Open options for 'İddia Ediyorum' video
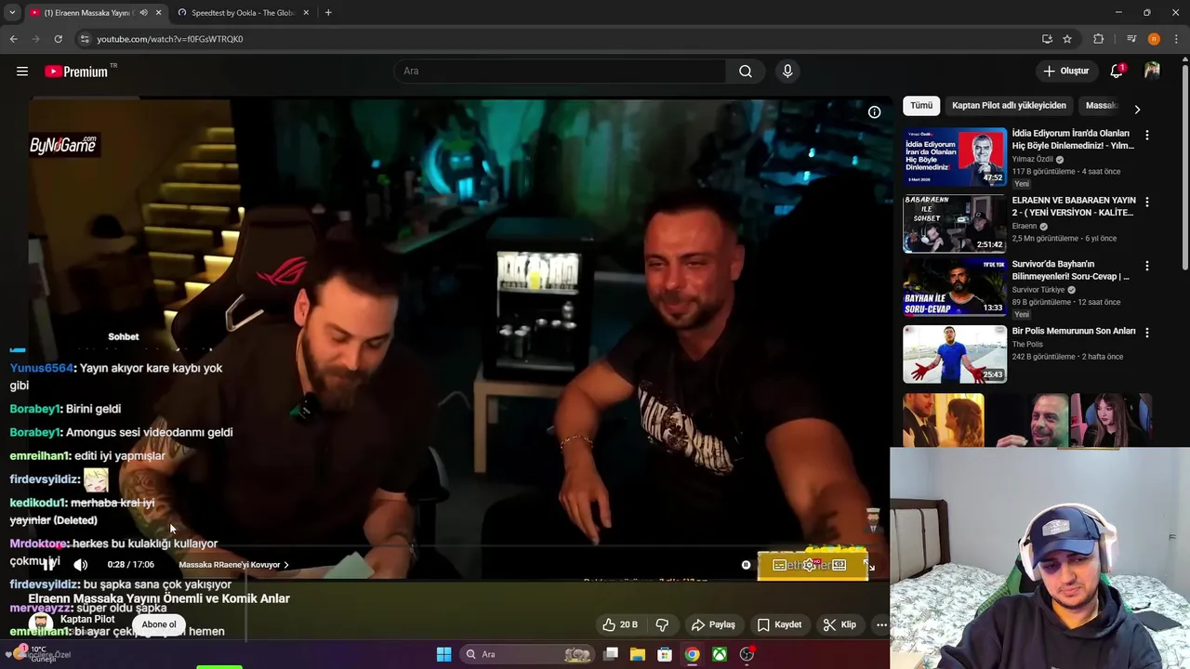The height and width of the screenshot is (669, 1190). 1146,135
